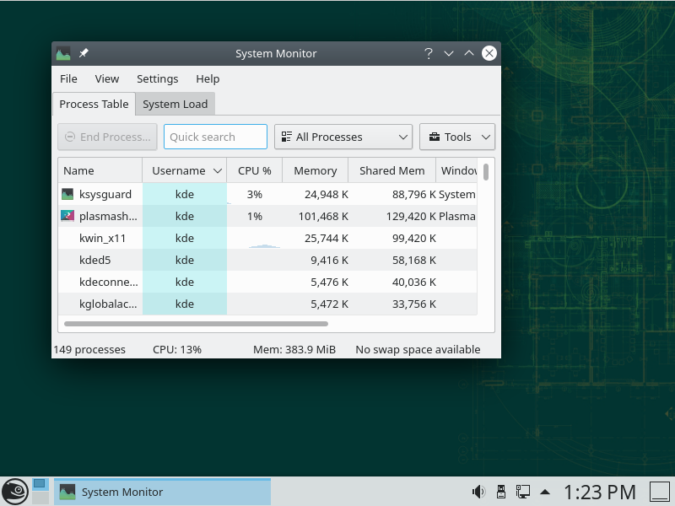Show hidden system tray icons arrow

(x=545, y=491)
